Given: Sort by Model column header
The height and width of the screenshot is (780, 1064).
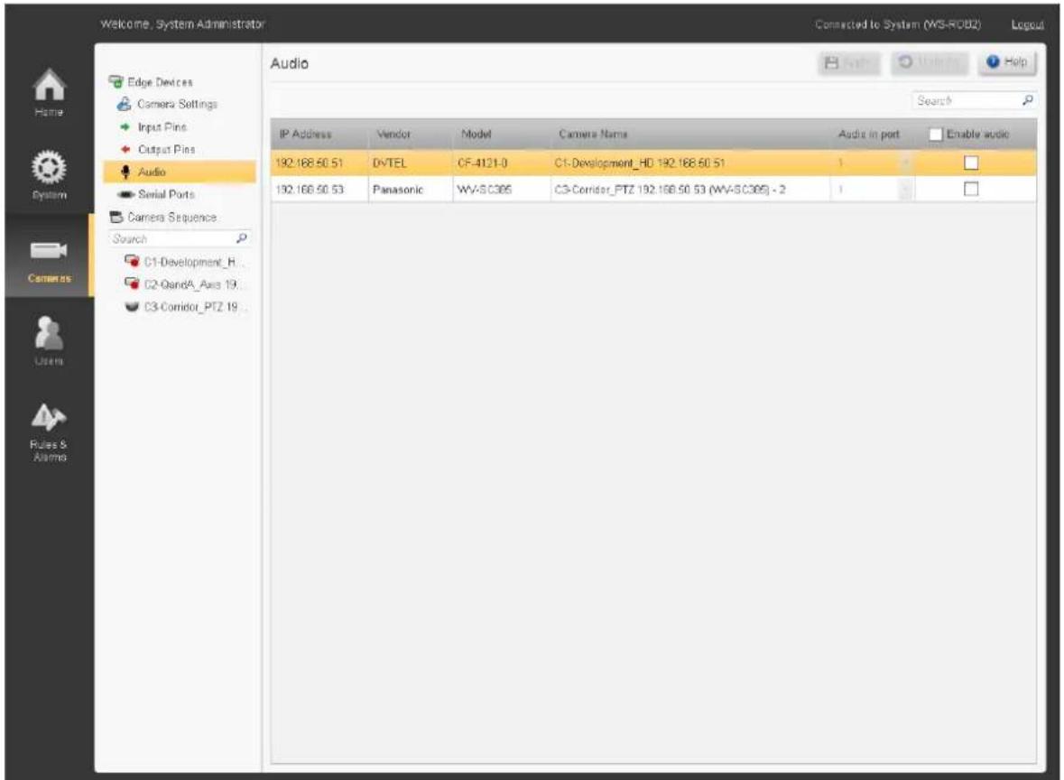Looking at the screenshot, I should [476, 135].
